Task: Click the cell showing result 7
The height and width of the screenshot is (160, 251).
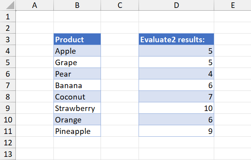Action: (177, 97)
